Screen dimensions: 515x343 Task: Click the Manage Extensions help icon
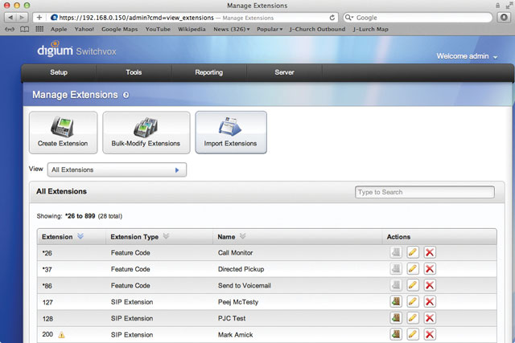click(x=126, y=95)
